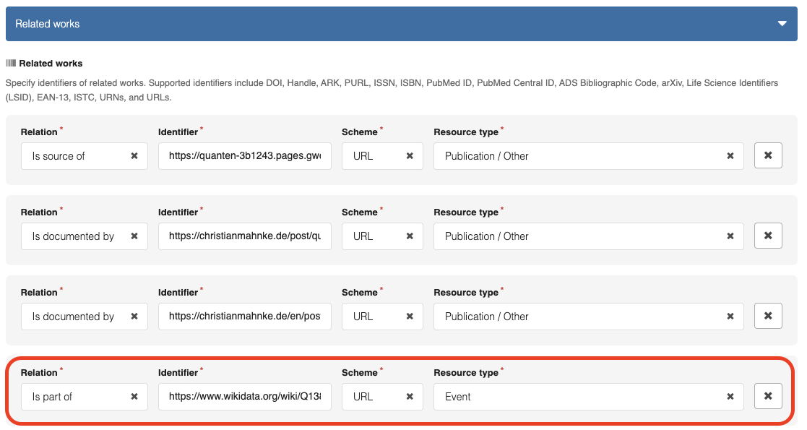Viewport: 807px width, 430px height.
Task: Click the wikidata.org identifier field
Action: 244,397
